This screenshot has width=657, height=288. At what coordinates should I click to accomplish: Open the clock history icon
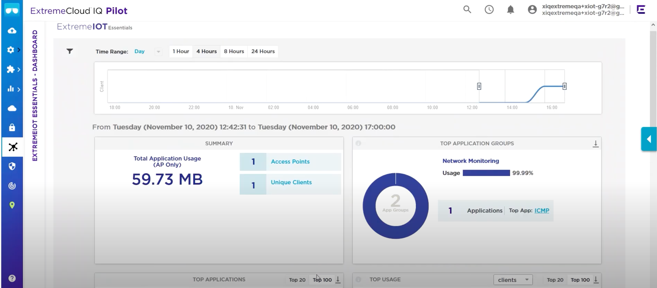pos(489,10)
